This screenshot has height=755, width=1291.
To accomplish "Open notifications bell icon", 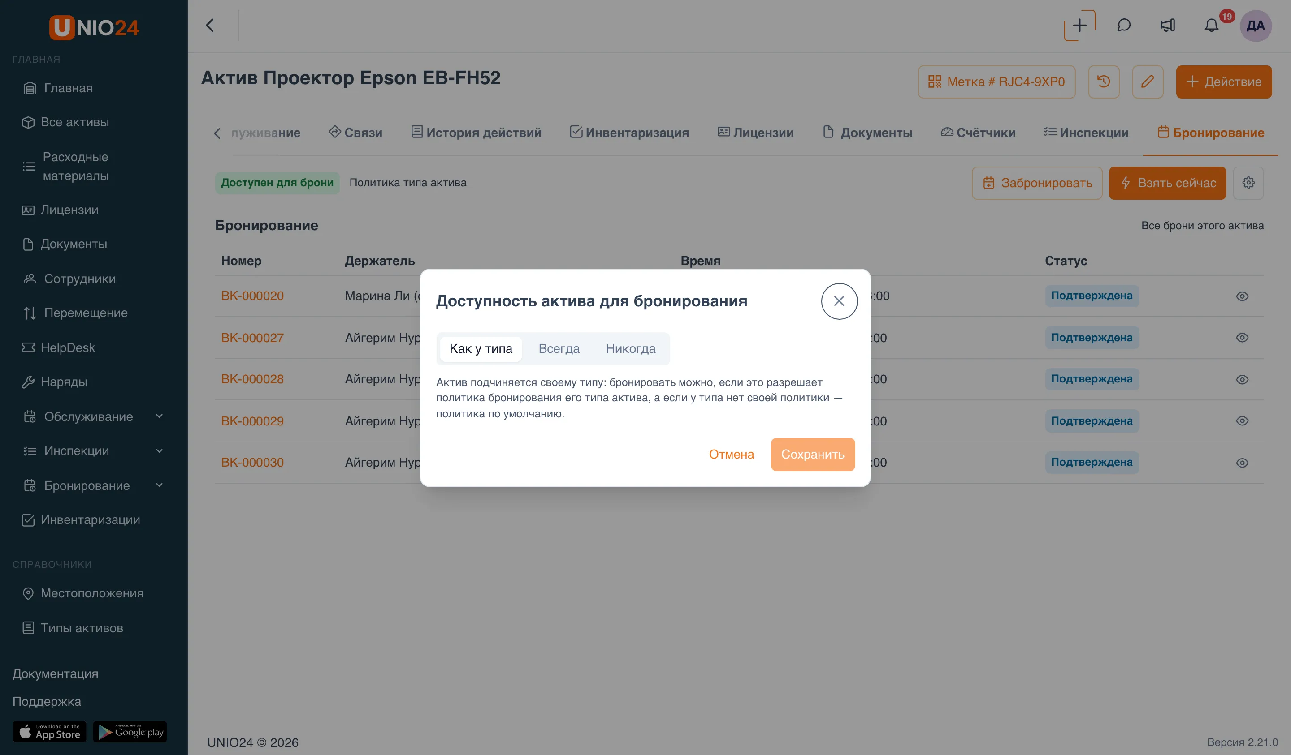I will [x=1211, y=25].
